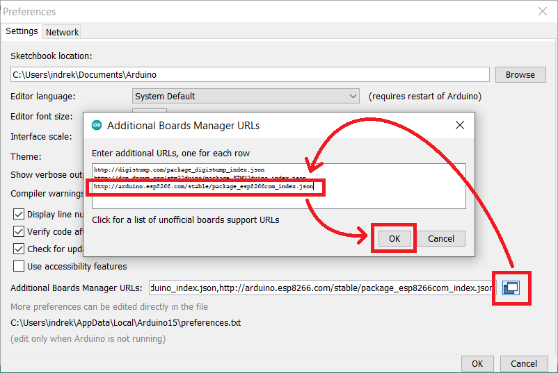The image size is (558, 373).
Task: Click into the Sketchbook location path field
Action: click(x=250, y=74)
